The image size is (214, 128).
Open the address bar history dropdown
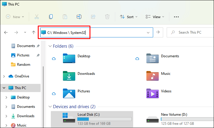[x=148, y=32]
